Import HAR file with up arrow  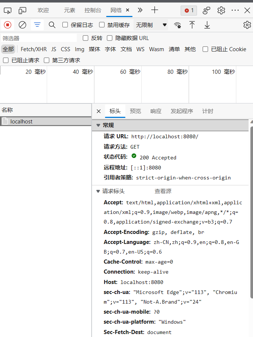click(192, 25)
